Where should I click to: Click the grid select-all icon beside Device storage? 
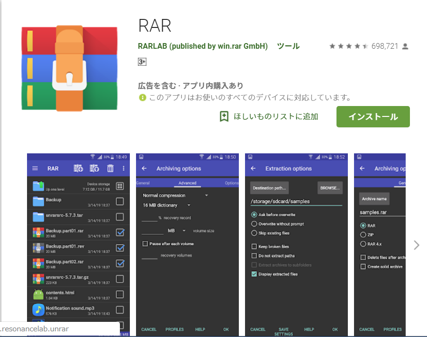click(120, 186)
